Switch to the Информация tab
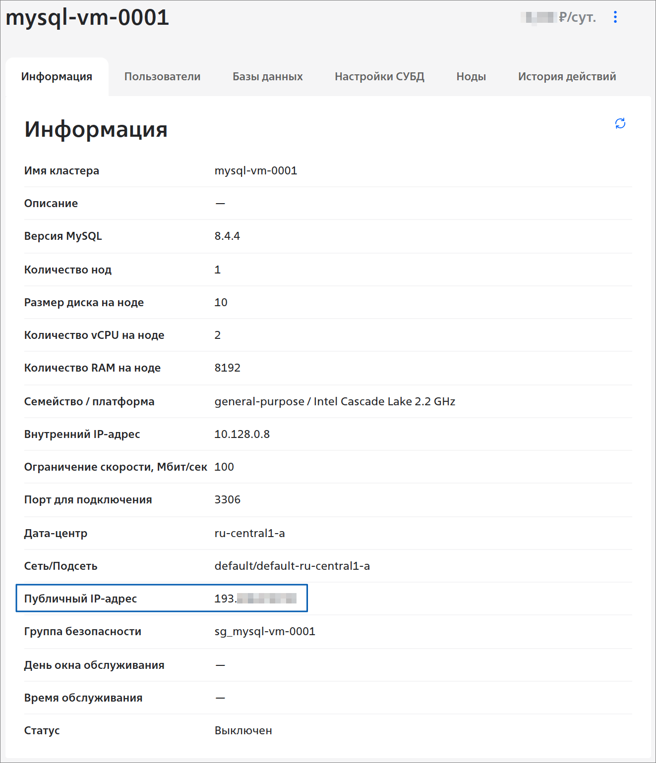Image resolution: width=656 pixels, height=763 pixels. (x=57, y=77)
